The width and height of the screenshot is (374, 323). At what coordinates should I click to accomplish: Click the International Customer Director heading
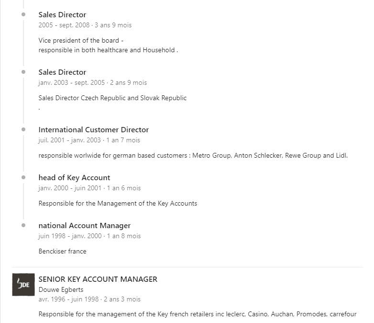click(94, 129)
